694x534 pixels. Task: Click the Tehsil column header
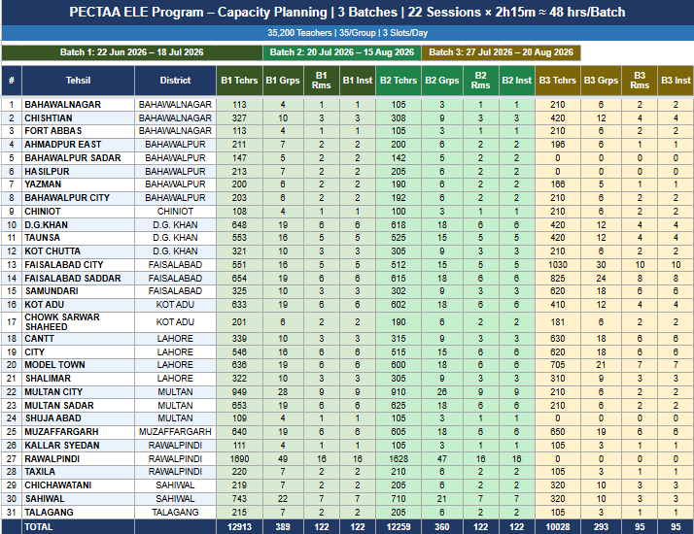click(78, 81)
